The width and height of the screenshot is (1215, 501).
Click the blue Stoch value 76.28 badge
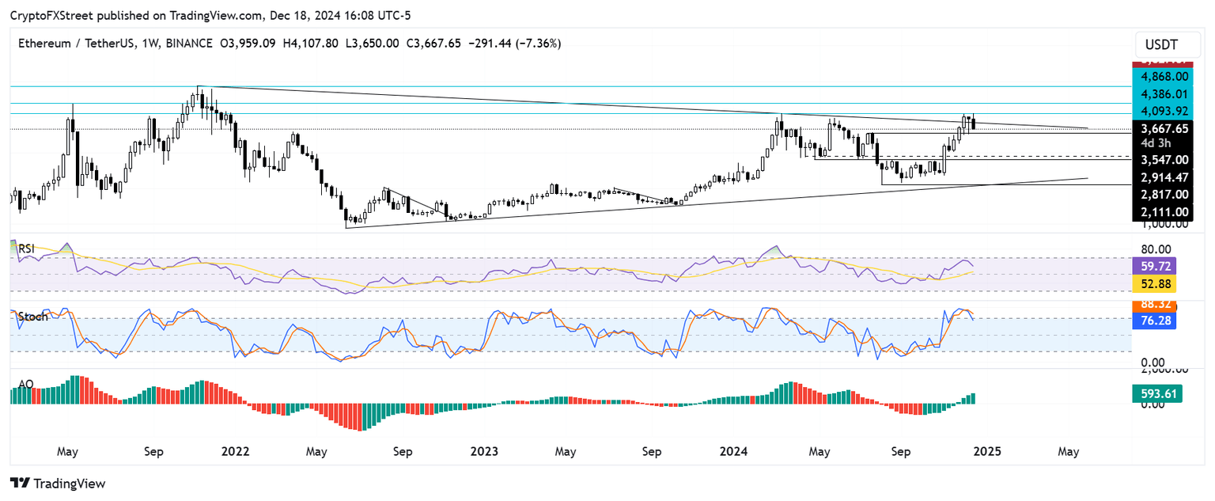click(x=1155, y=321)
